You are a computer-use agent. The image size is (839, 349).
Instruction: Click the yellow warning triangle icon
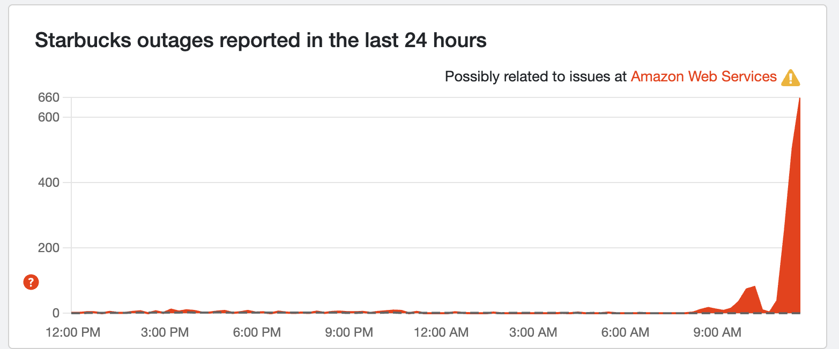coord(790,78)
